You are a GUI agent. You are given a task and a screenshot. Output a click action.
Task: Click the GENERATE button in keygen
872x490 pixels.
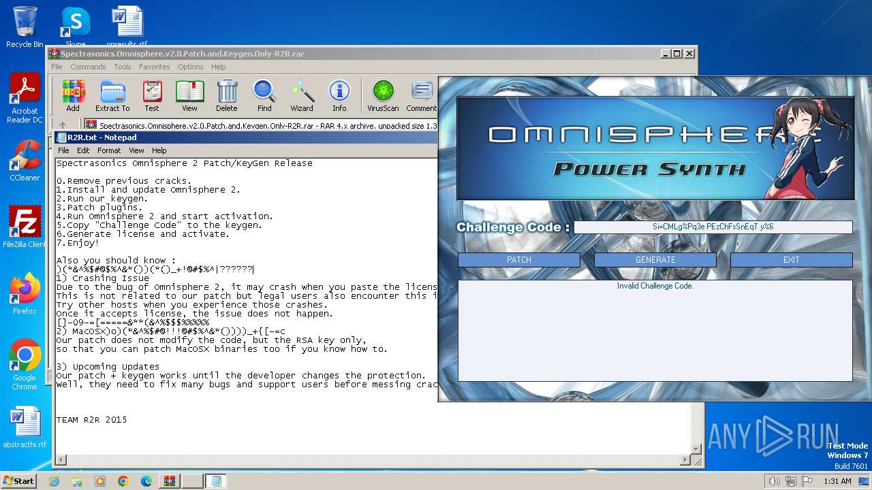(655, 260)
